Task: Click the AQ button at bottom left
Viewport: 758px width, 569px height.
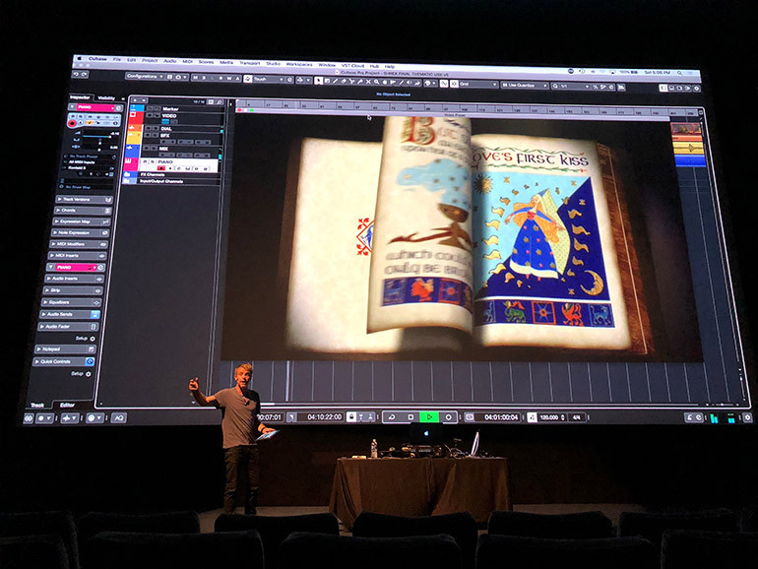Action: pyautogui.click(x=117, y=417)
